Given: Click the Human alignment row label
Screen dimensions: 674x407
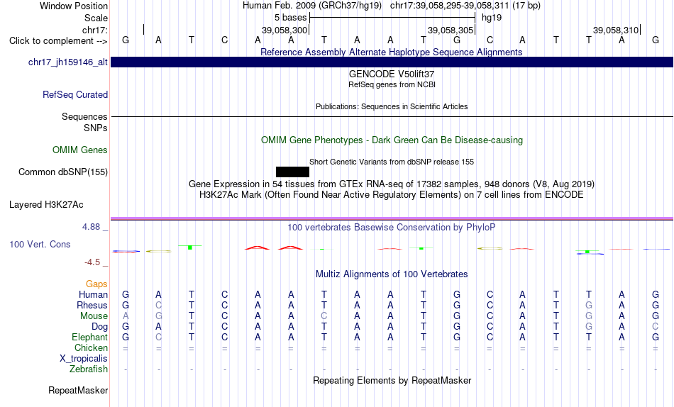Looking at the screenshot, I should [x=93, y=295].
